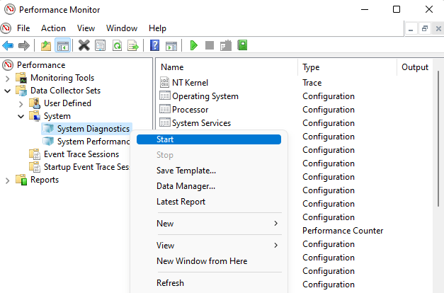Click the Performance root node icon
The width and height of the screenshot is (444, 293).
8,65
